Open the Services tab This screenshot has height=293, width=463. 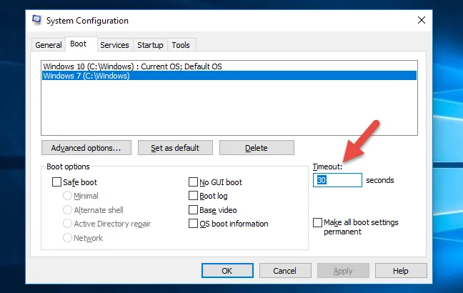(x=114, y=45)
